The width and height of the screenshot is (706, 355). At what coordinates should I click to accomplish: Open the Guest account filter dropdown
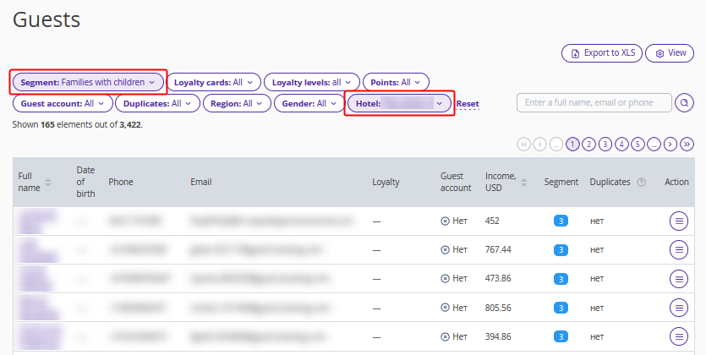point(63,103)
